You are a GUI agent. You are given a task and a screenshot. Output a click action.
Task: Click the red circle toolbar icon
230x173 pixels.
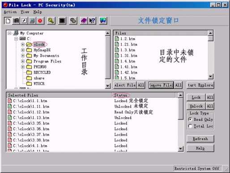(x=40, y=21)
